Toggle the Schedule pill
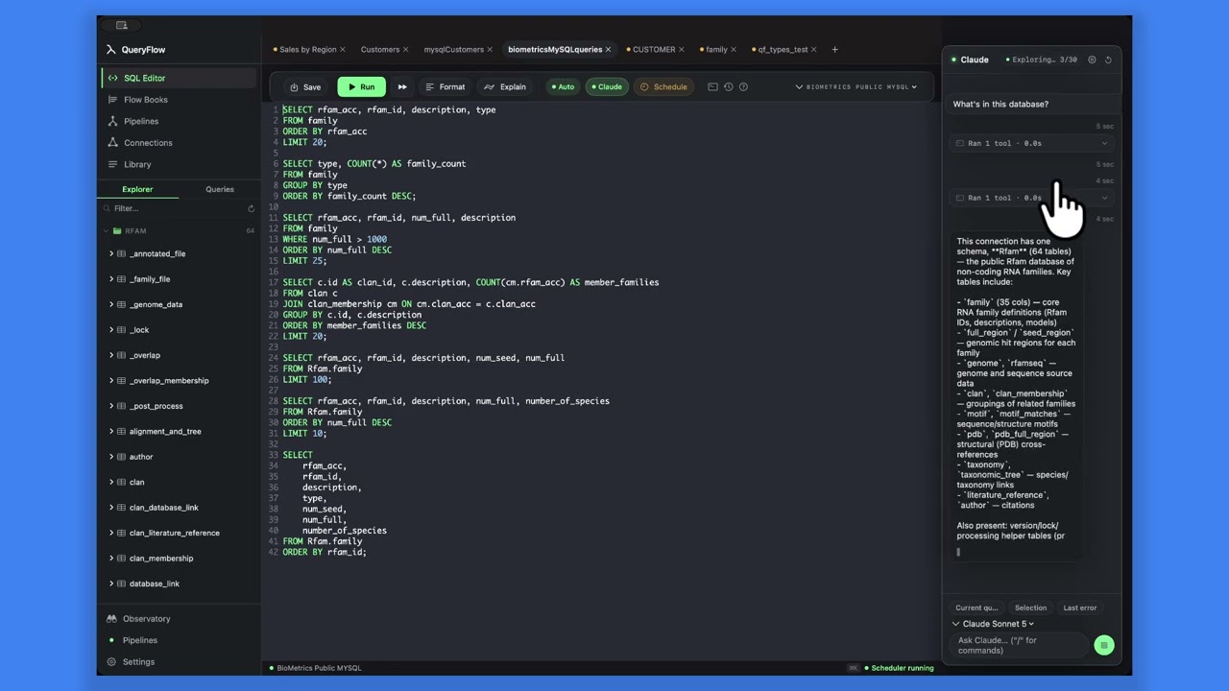Screen dimensions: 1229x691 point(664,86)
